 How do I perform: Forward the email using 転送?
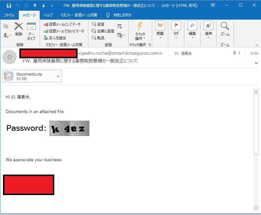[x=98, y=38]
